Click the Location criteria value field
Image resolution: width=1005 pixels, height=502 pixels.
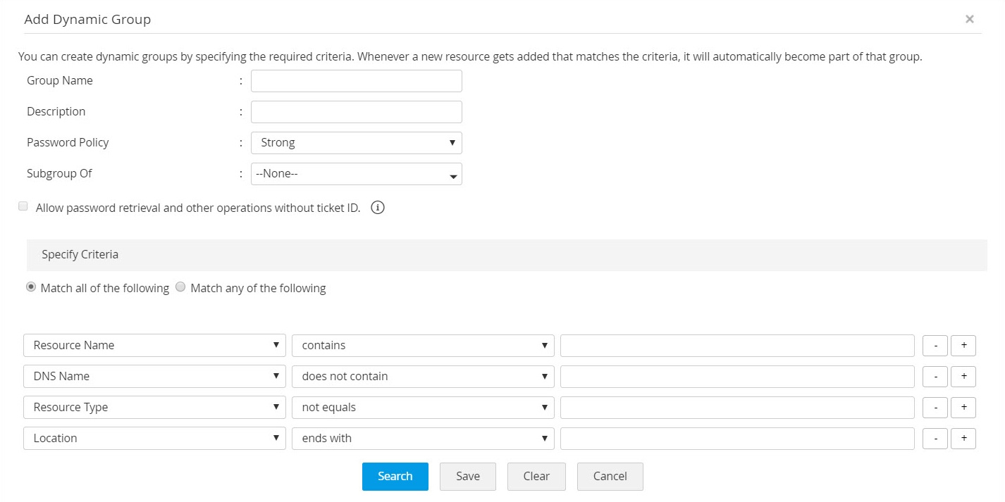pyautogui.click(x=736, y=439)
